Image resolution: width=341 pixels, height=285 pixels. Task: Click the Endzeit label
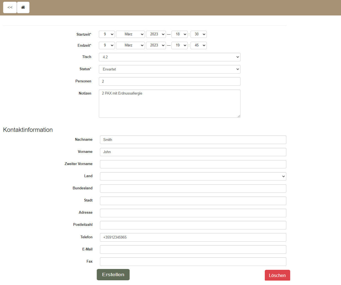click(84, 45)
